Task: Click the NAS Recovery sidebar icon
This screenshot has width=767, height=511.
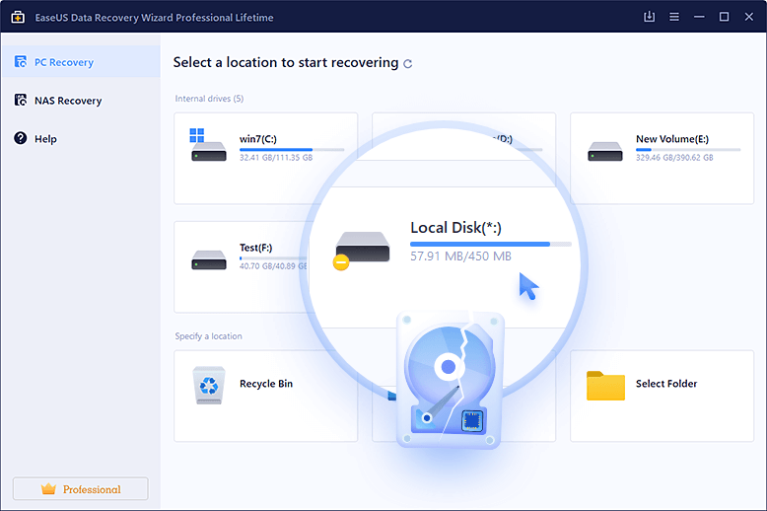Action: [21, 101]
